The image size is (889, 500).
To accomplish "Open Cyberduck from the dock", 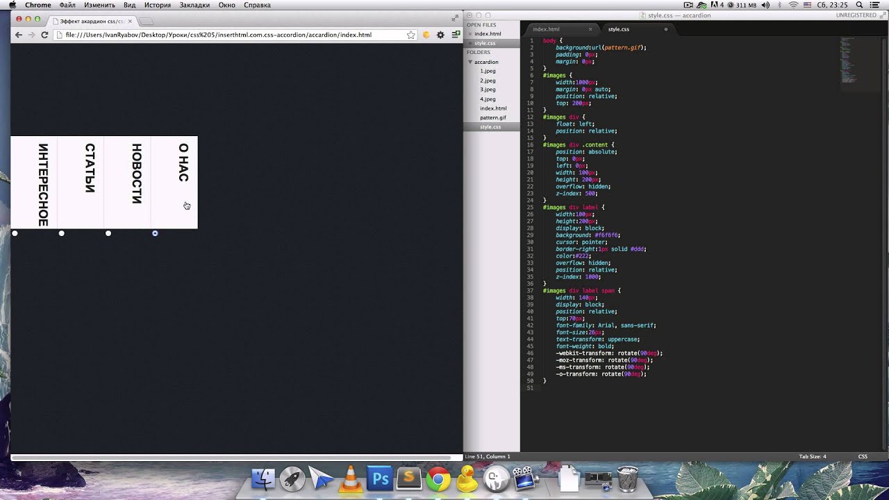I will tap(467, 479).
